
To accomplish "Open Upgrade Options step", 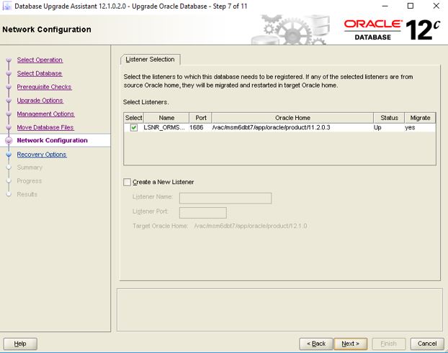I will (x=40, y=101).
